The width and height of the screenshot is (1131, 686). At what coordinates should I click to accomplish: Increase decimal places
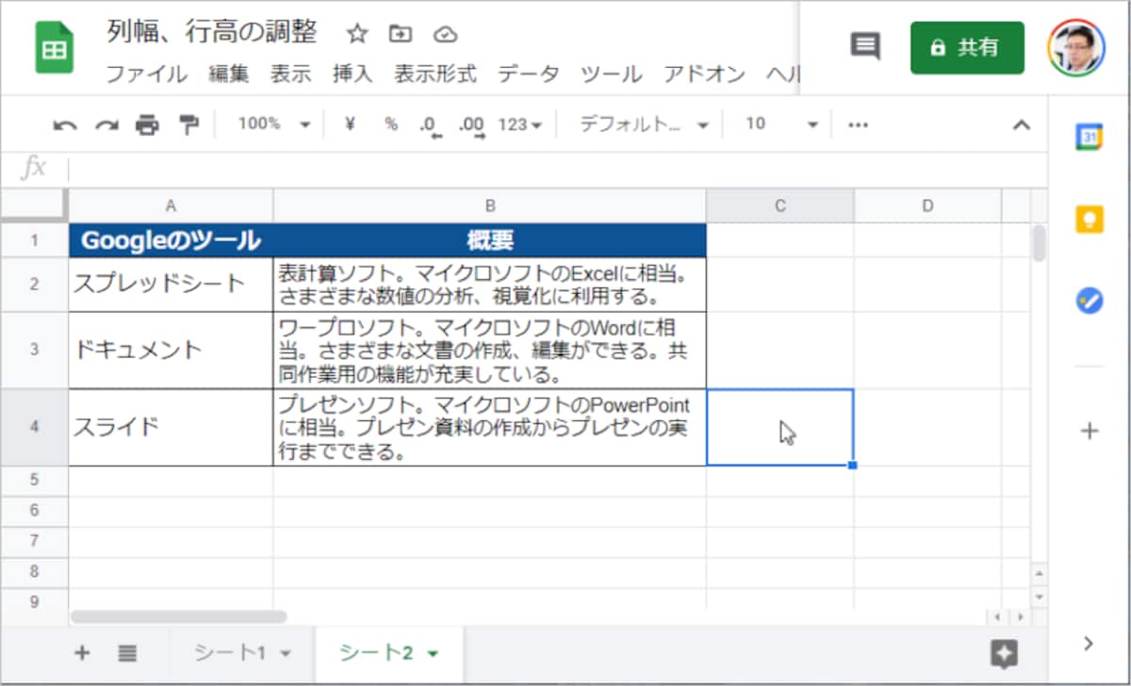pos(471,124)
